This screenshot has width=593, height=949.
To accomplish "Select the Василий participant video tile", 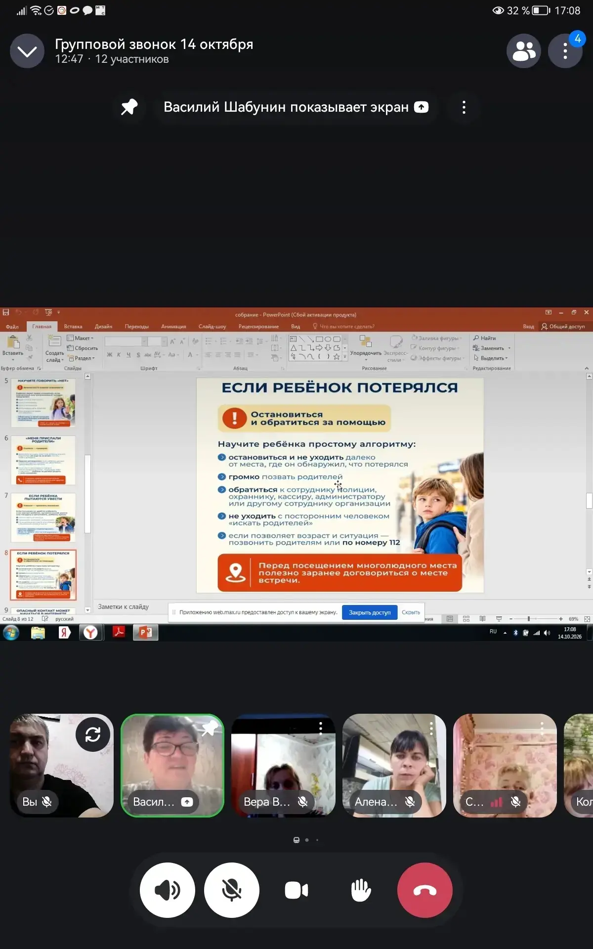I will (172, 765).
